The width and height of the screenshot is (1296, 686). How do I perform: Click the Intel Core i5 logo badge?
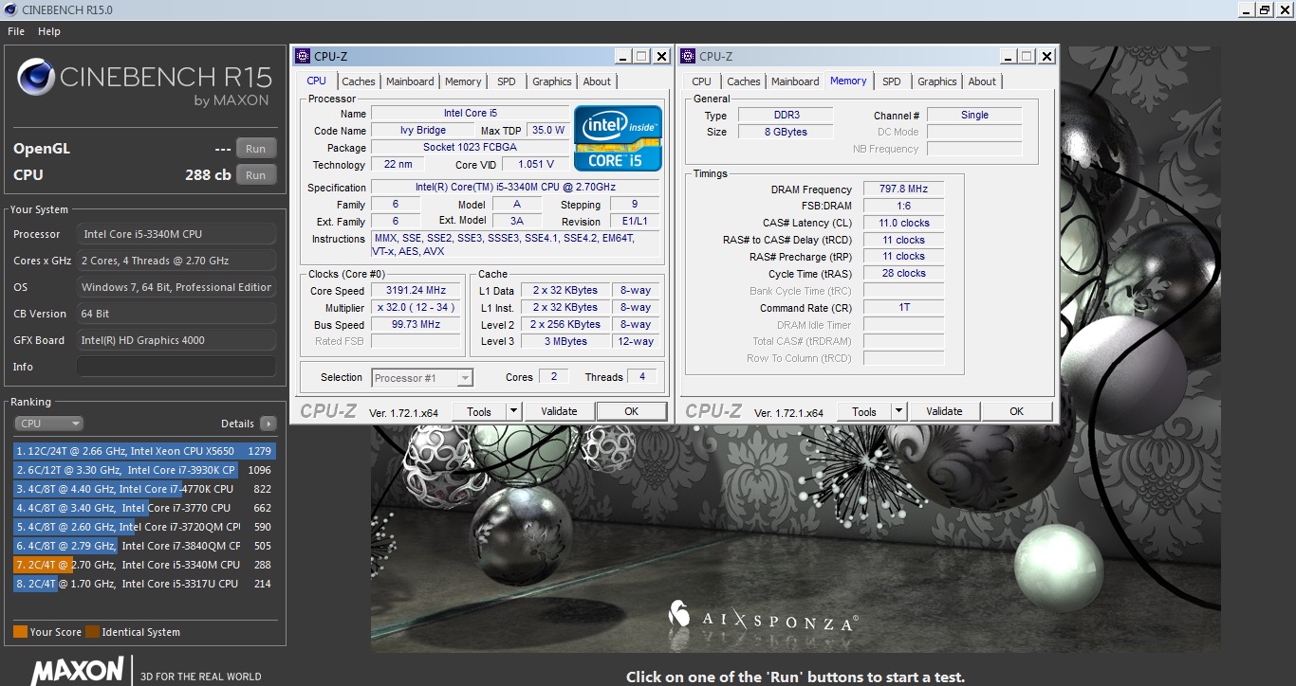(x=618, y=138)
